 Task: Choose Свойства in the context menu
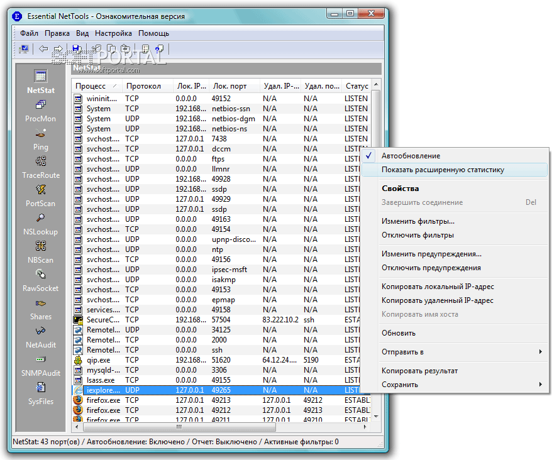tap(455, 189)
